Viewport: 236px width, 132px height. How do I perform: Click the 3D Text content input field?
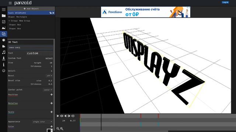click(x=30, y=48)
